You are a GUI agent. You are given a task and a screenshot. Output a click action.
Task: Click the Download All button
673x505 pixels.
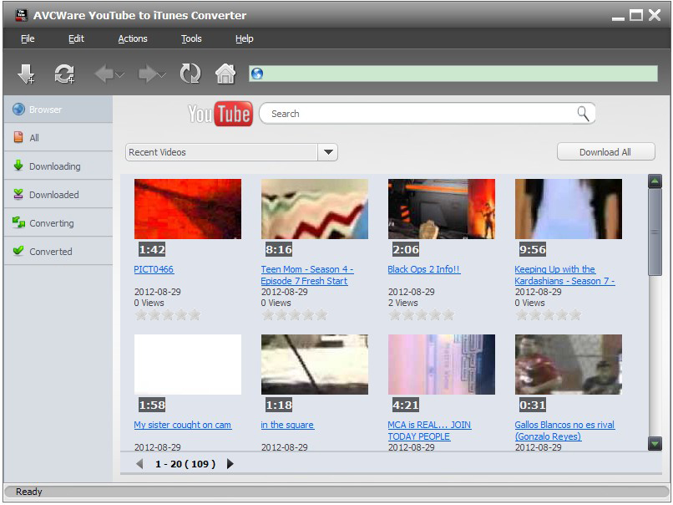pyautogui.click(x=605, y=151)
